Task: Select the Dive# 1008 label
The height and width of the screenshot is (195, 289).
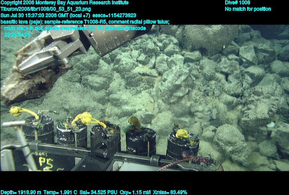Action: [238, 2]
